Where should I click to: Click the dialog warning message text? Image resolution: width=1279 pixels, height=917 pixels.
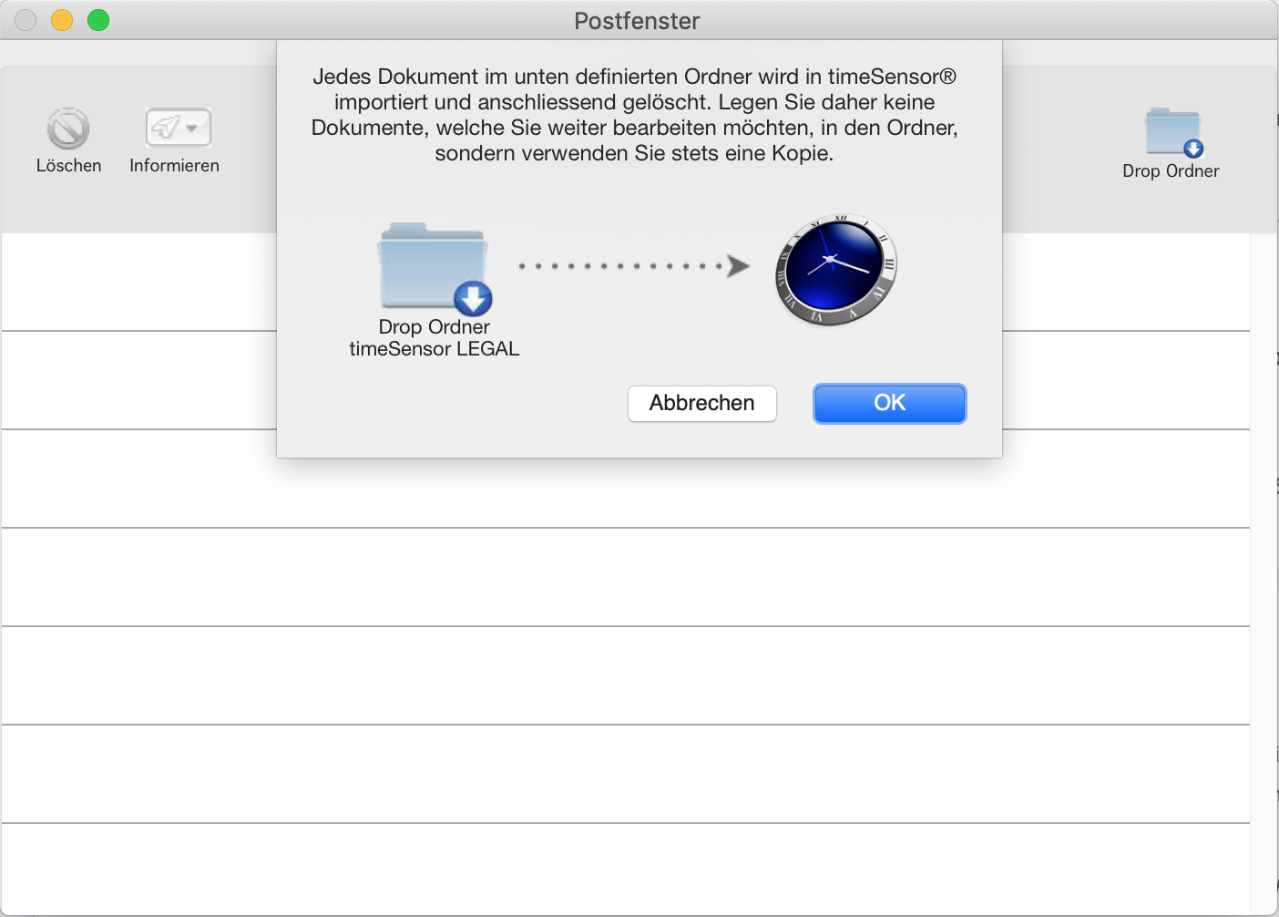coord(635,115)
